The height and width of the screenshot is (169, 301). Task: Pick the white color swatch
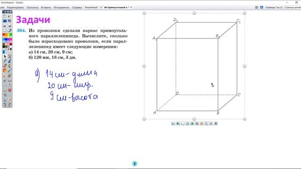point(10,46)
